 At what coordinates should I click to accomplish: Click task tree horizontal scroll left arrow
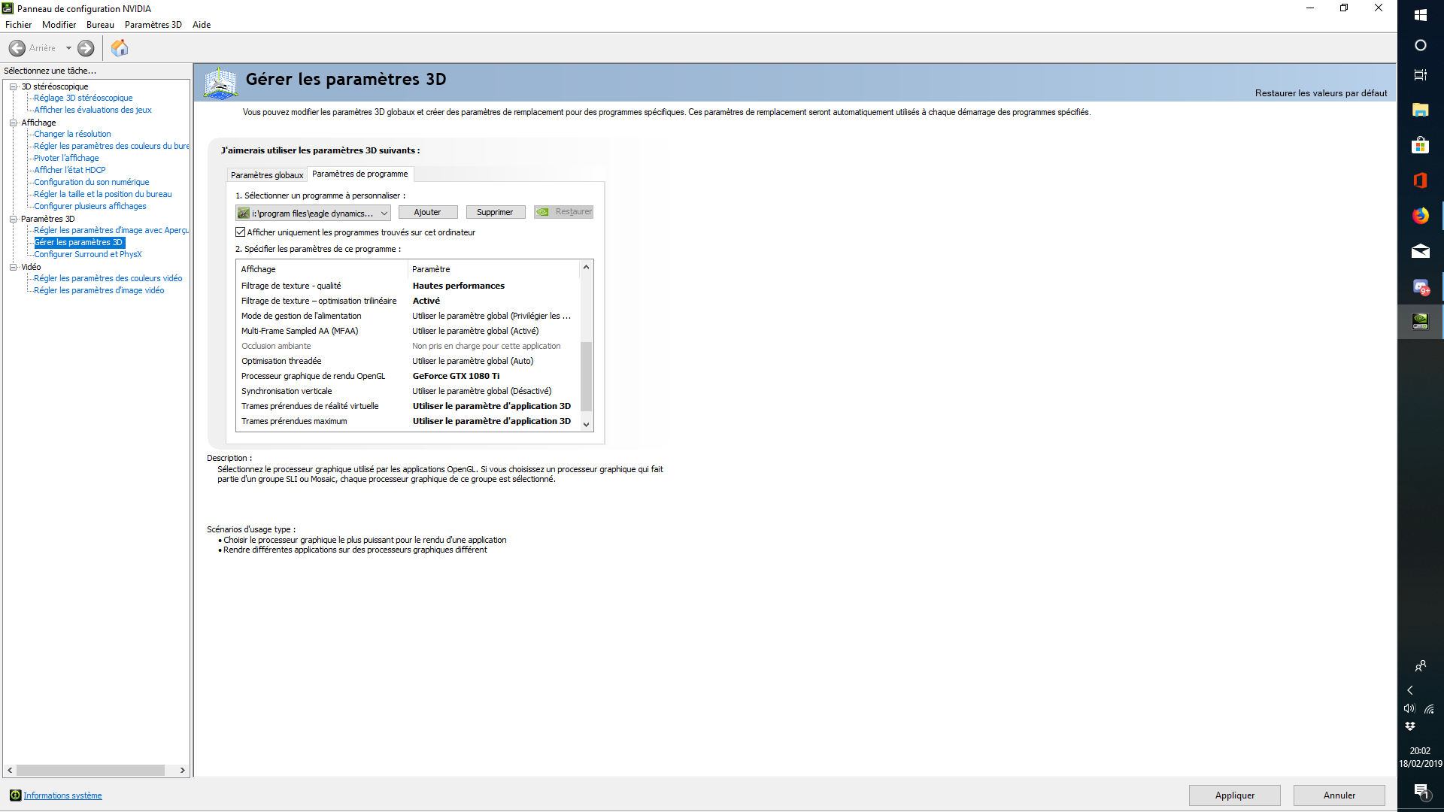coord(10,770)
